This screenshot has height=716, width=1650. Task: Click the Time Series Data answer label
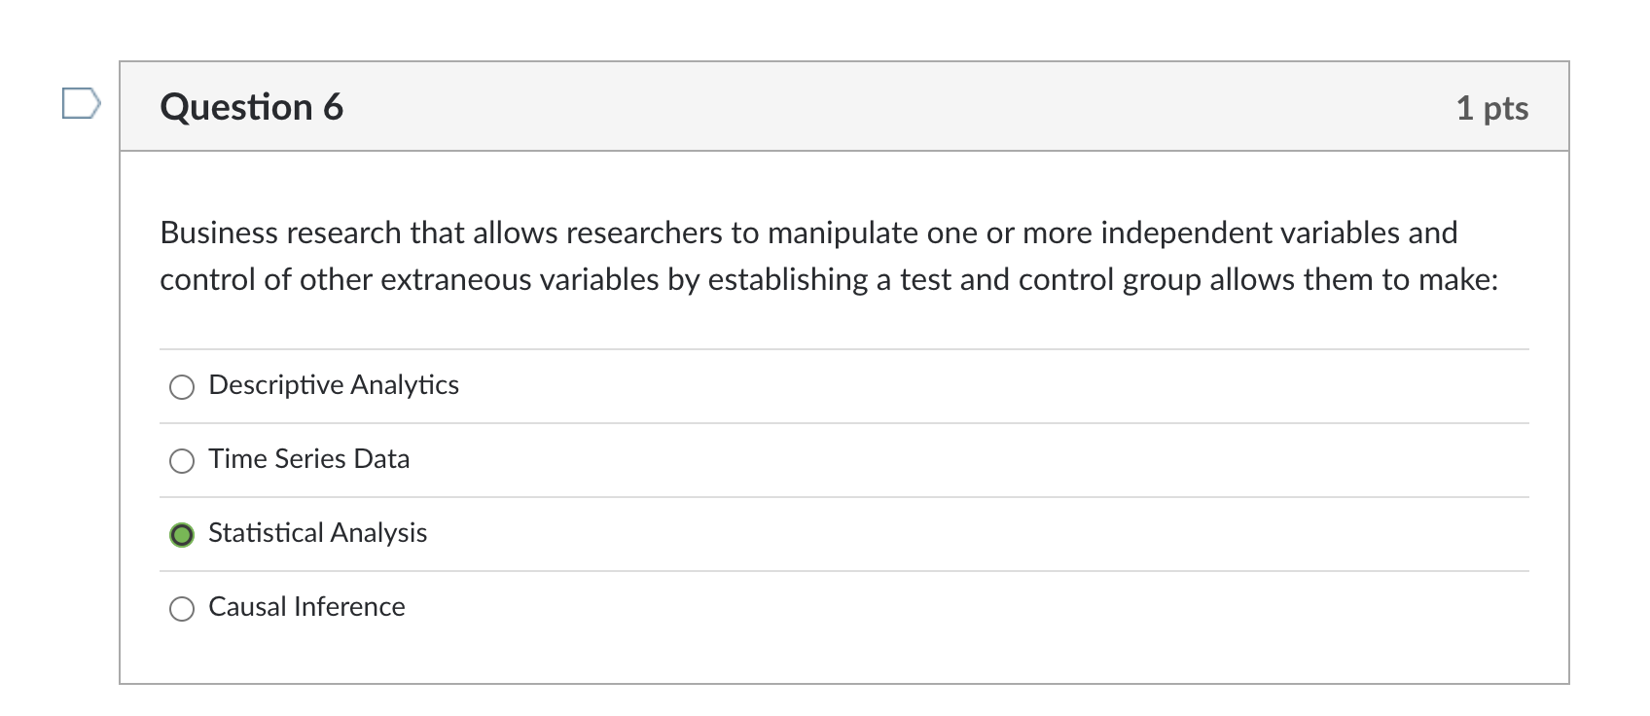[x=309, y=459]
